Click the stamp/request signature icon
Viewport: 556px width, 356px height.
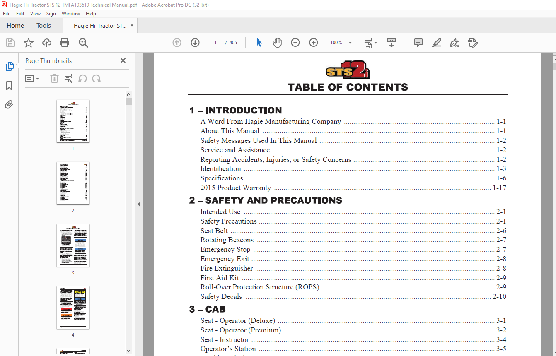click(x=473, y=43)
